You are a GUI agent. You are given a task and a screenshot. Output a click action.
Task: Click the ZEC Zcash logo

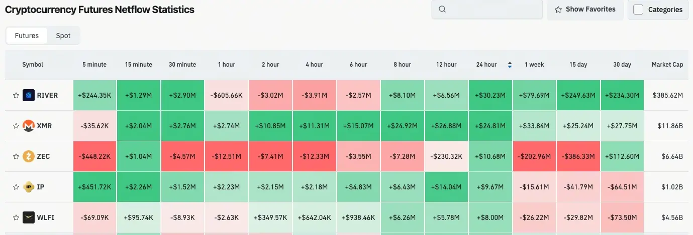coord(29,156)
